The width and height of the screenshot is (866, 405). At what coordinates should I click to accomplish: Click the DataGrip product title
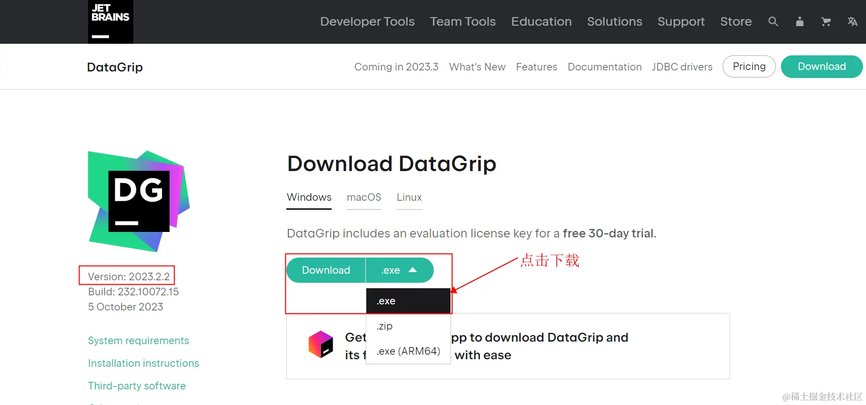(115, 67)
